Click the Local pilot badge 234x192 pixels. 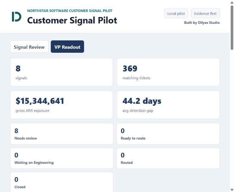click(x=176, y=14)
